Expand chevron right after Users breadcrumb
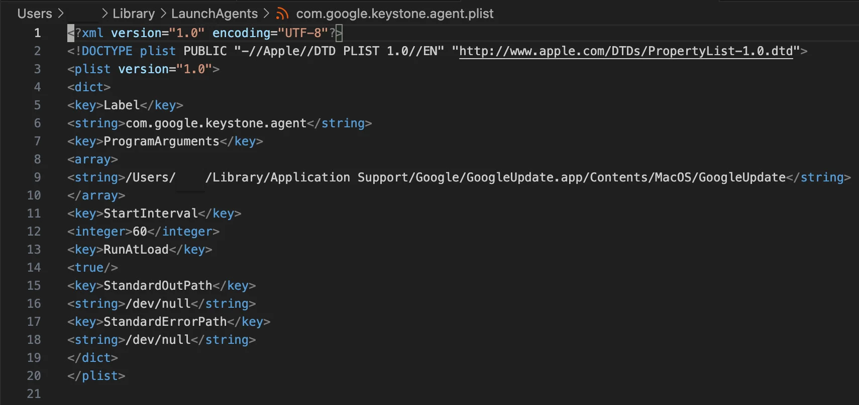Screen dimensions: 859x405 [61, 14]
